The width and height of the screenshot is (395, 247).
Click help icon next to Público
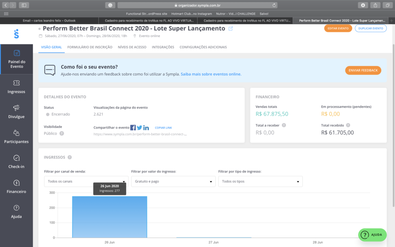pyautogui.click(x=62, y=133)
